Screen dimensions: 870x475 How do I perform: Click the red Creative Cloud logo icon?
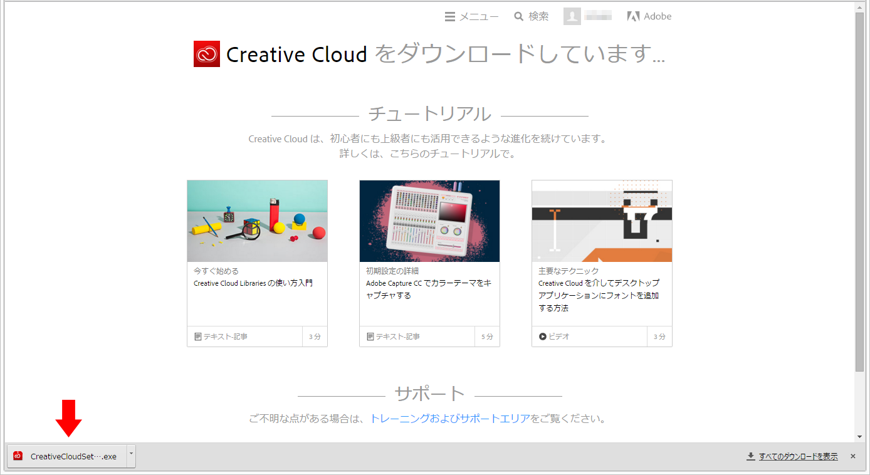click(x=207, y=54)
